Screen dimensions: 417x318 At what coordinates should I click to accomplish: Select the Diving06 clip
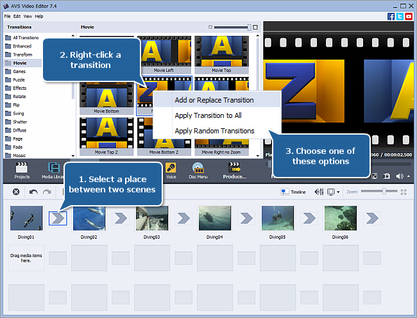pos(341,218)
